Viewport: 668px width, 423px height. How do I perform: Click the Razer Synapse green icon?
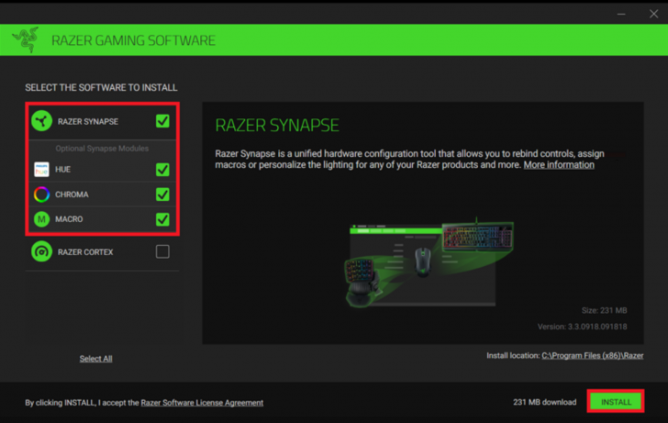(x=42, y=121)
